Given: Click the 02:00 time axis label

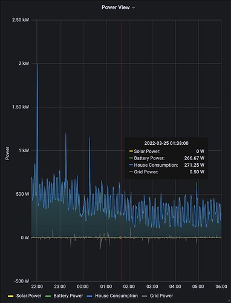Looking at the screenshot, I should 129,287.
